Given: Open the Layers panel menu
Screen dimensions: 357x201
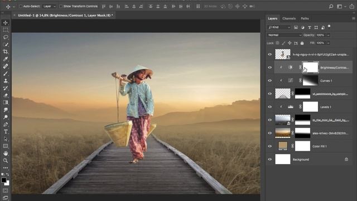Looking at the screenshot, I should tap(354, 18).
